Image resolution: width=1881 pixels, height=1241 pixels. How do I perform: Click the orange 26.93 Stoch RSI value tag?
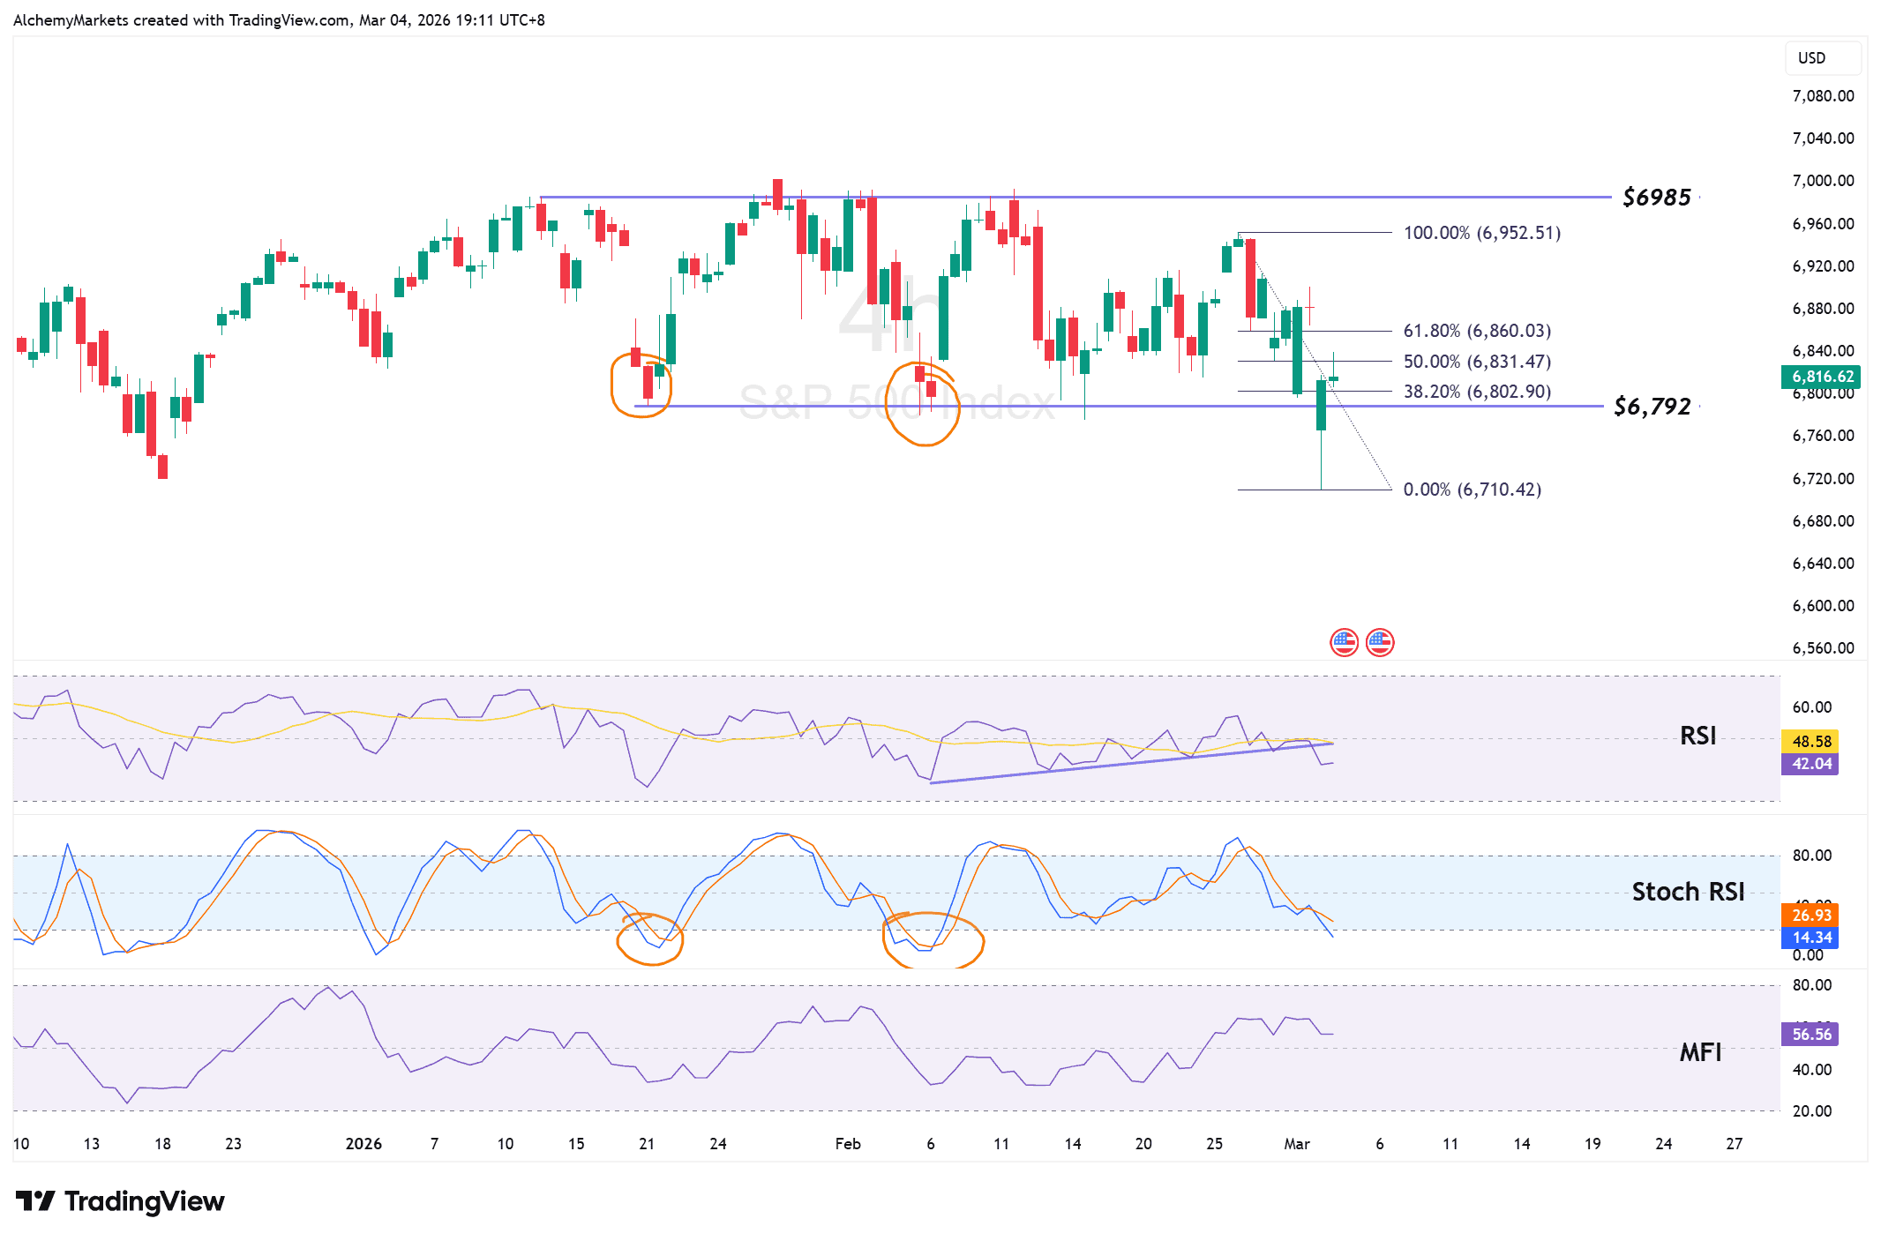[x=1810, y=915]
